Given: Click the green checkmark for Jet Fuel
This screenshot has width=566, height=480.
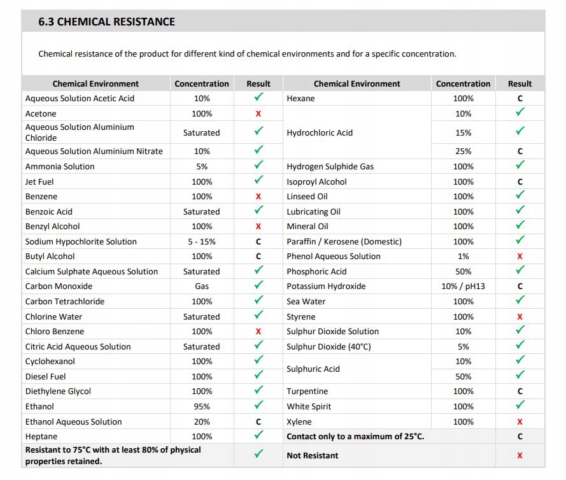Looking at the screenshot, I should [258, 181].
